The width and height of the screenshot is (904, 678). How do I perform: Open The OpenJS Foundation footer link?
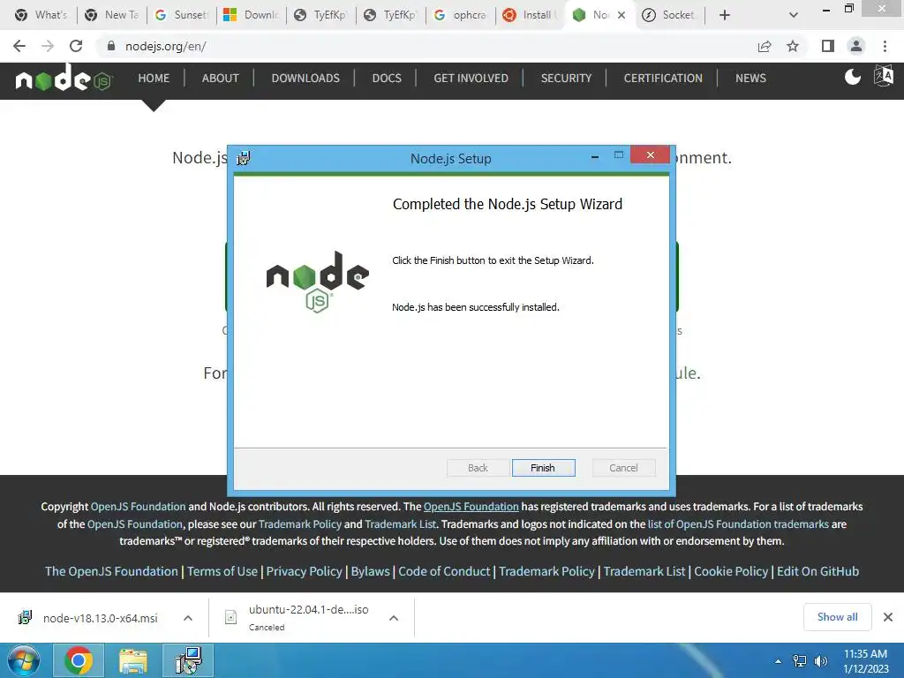pyautogui.click(x=111, y=571)
